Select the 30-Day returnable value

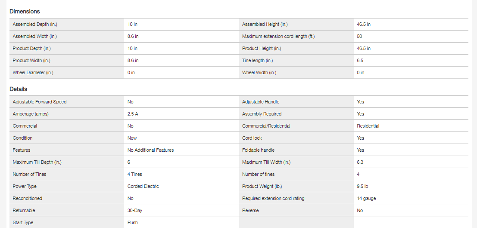[x=135, y=211]
